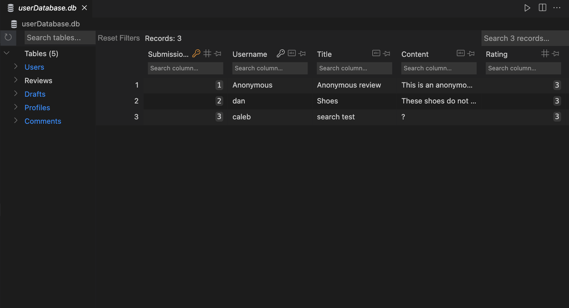569x308 pixels.
Task: Pin the Content column
Action: (x=471, y=53)
